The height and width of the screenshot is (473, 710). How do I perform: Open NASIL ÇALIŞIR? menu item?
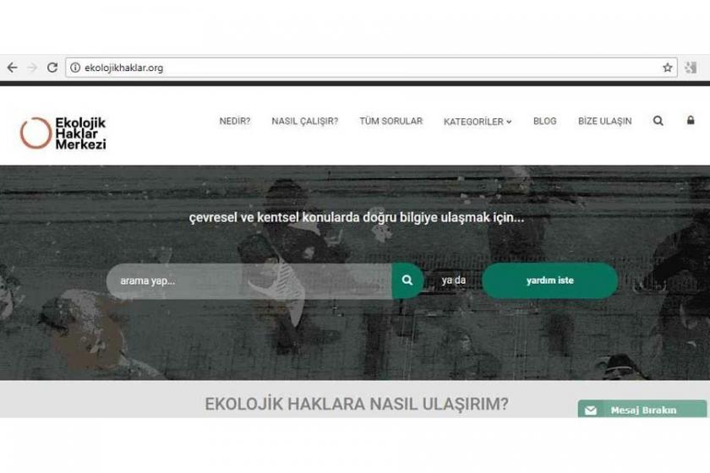tap(305, 122)
